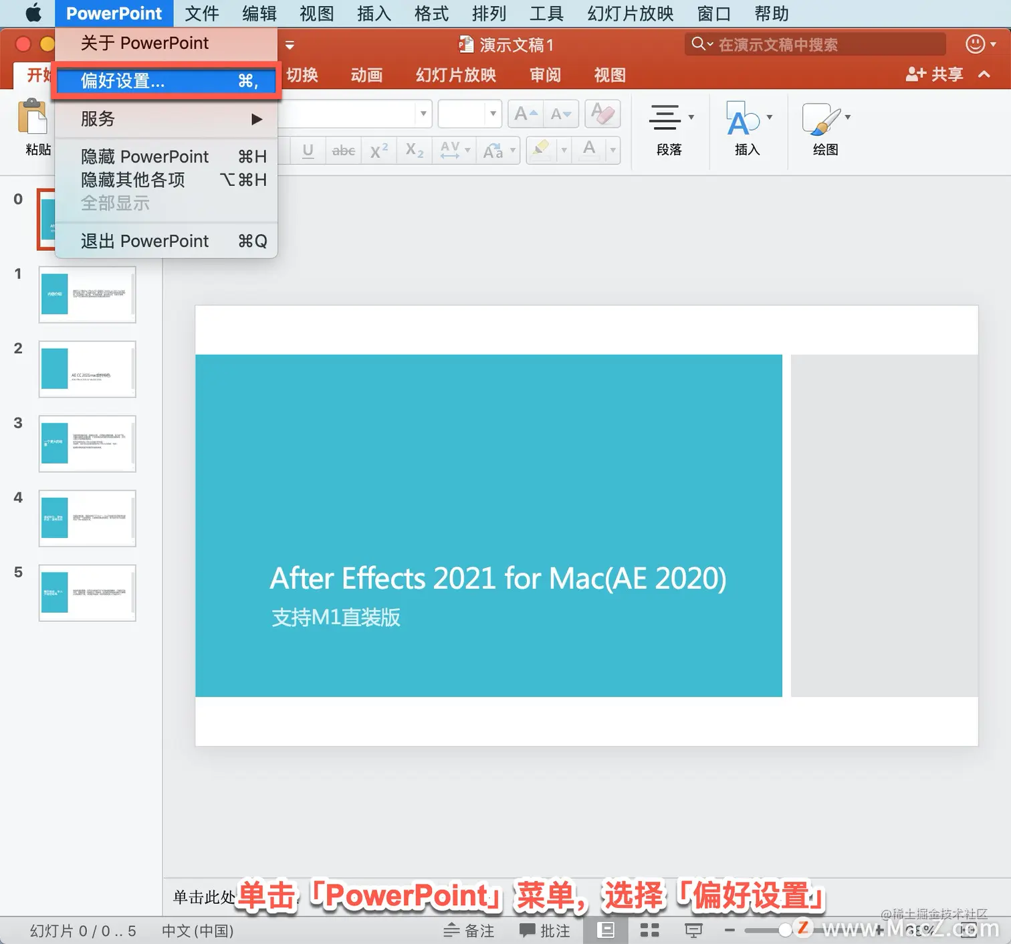Image resolution: width=1011 pixels, height=944 pixels.
Task: Click the Paste clipboard icon
Action: point(32,118)
